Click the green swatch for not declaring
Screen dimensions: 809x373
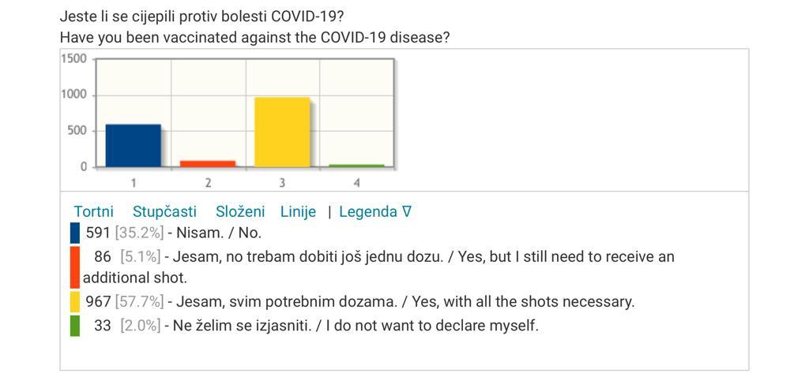click(x=75, y=326)
